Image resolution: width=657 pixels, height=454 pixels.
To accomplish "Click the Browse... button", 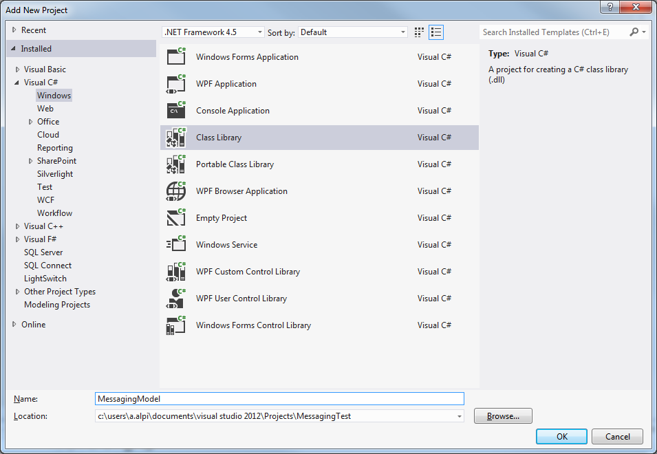I will (x=503, y=416).
